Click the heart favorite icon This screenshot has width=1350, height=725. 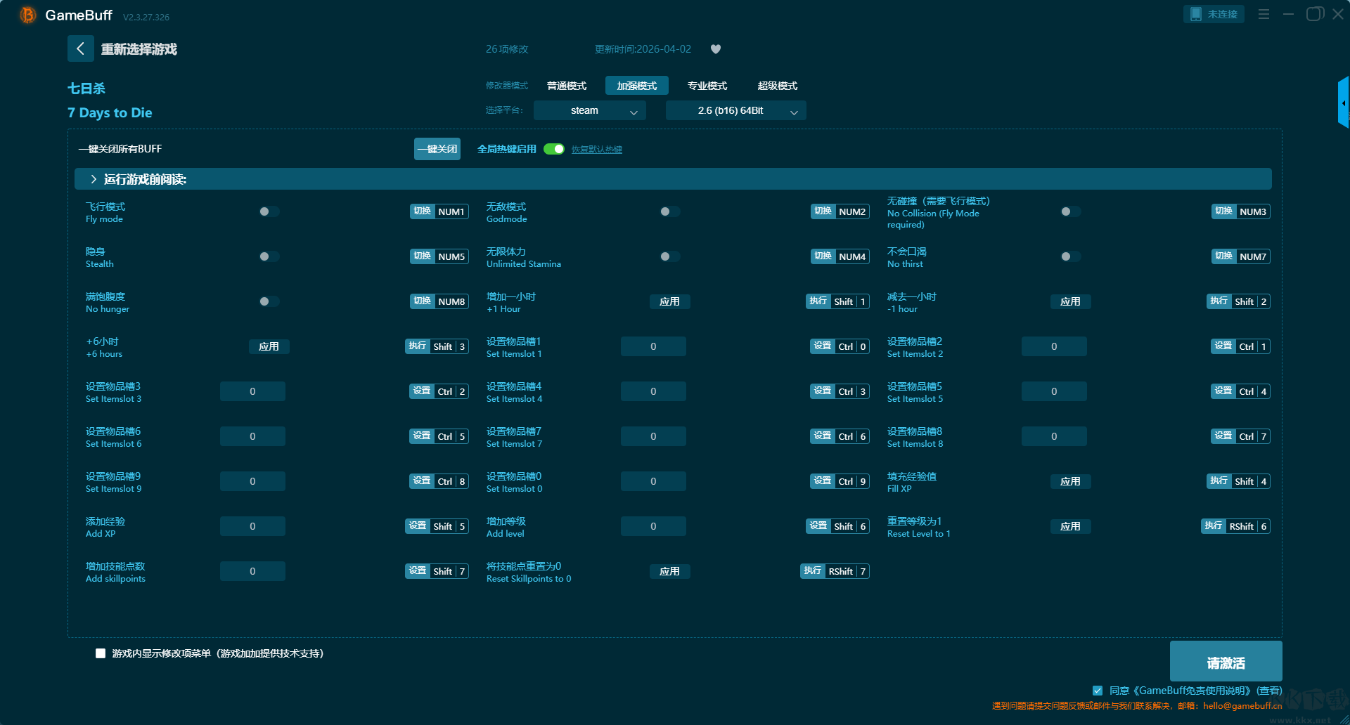pos(716,49)
